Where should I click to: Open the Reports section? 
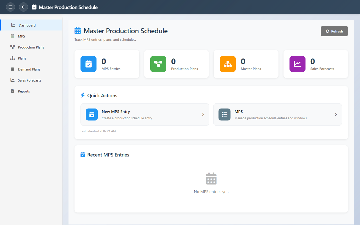pyautogui.click(x=24, y=91)
